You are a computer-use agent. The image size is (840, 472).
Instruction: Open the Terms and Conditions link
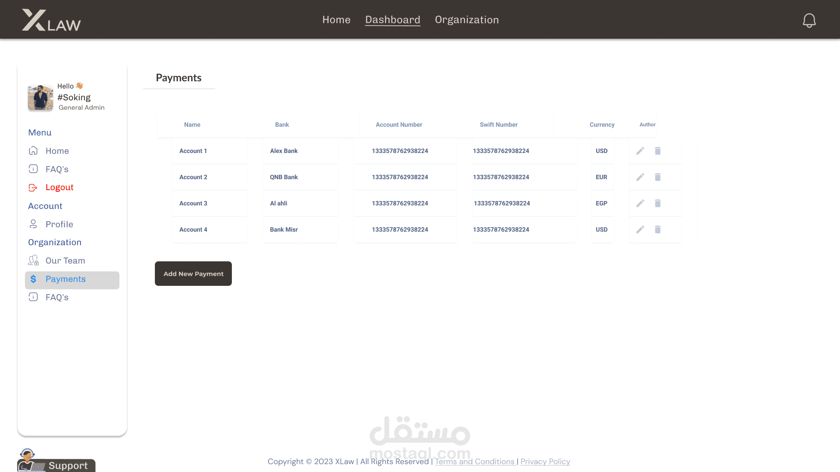(474, 462)
